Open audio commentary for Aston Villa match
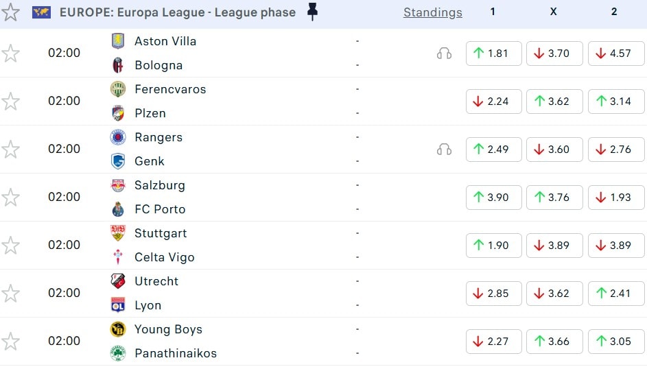Screen dimensions: 647x369 [444, 53]
